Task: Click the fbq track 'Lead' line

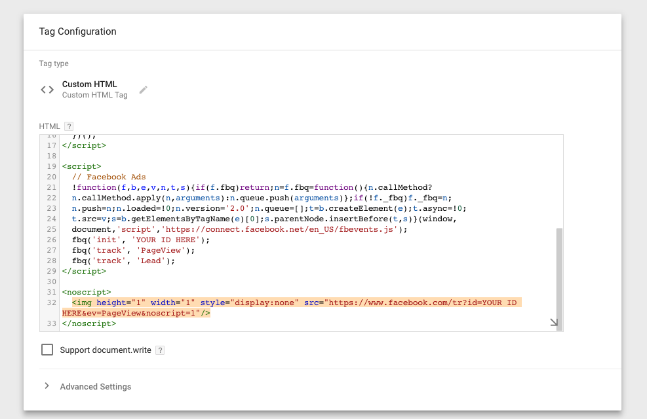Action: click(123, 261)
